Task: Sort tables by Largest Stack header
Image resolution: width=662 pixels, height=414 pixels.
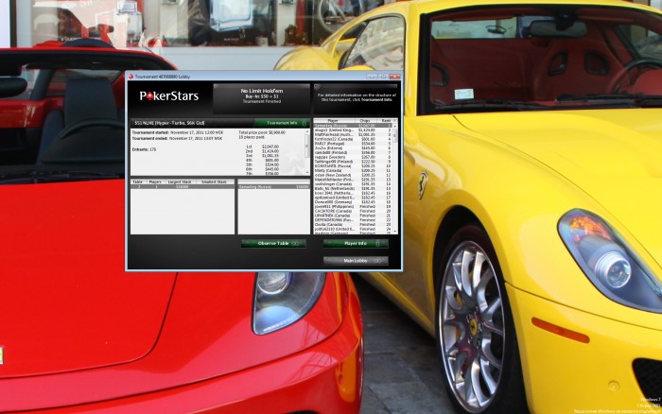Action: coord(180,181)
